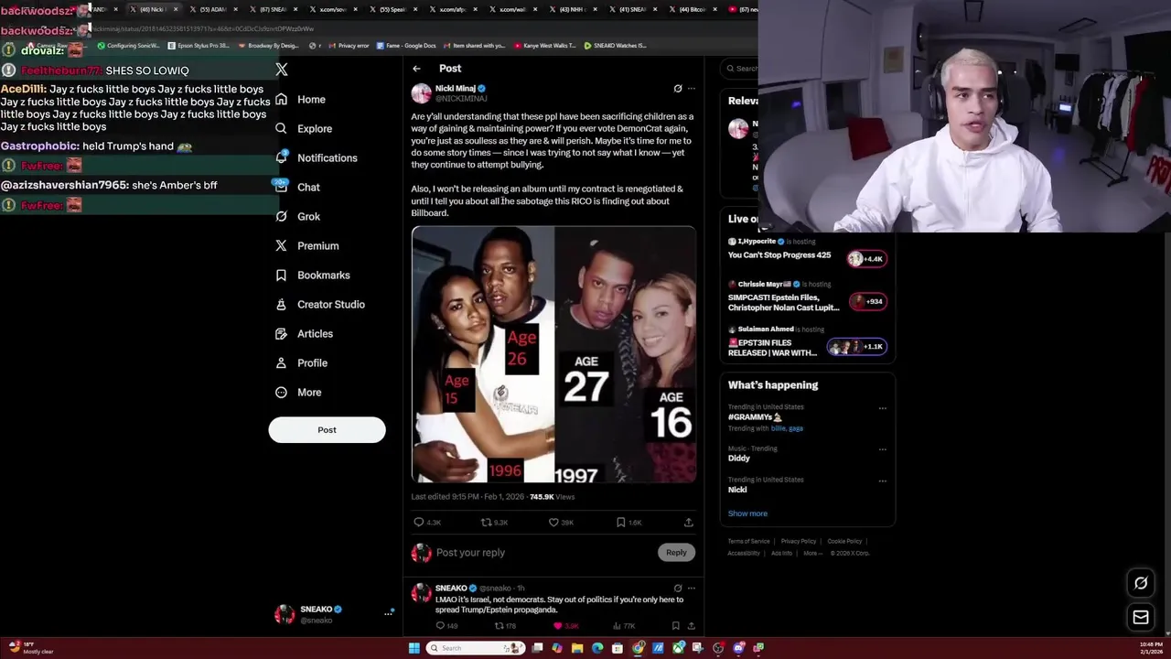Open Explore in the X sidebar
Image resolution: width=1171 pixels, height=659 pixels.
[x=304, y=128]
